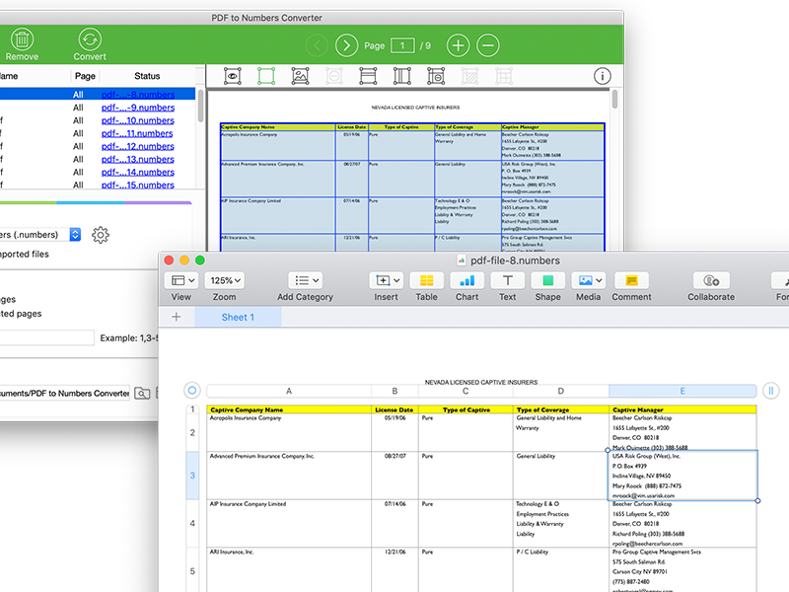The image size is (789, 592).
Task: Click the table select handle circle in Numbers
Action: [x=192, y=390]
